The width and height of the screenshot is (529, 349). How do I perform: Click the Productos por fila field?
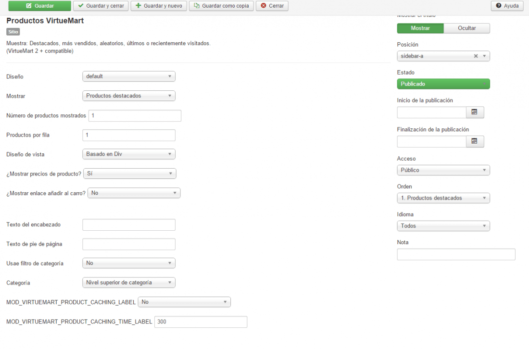pos(129,135)
